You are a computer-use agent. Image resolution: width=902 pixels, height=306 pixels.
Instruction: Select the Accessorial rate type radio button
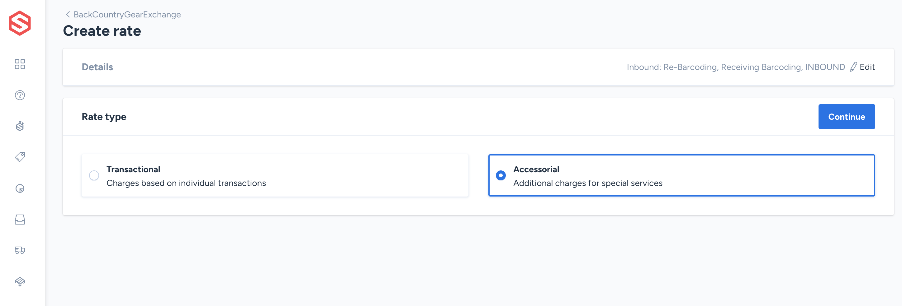pyautogui.click(x=501, y=175)
